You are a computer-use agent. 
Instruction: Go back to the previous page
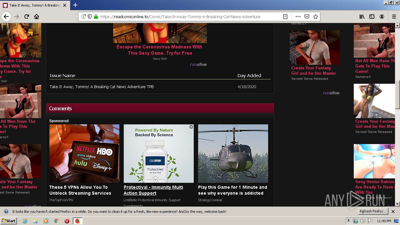click(6, 17)
